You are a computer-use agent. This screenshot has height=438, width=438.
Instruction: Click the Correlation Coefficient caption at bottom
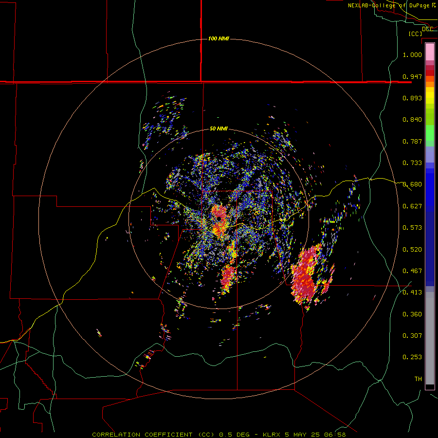(x=219, y=435)
